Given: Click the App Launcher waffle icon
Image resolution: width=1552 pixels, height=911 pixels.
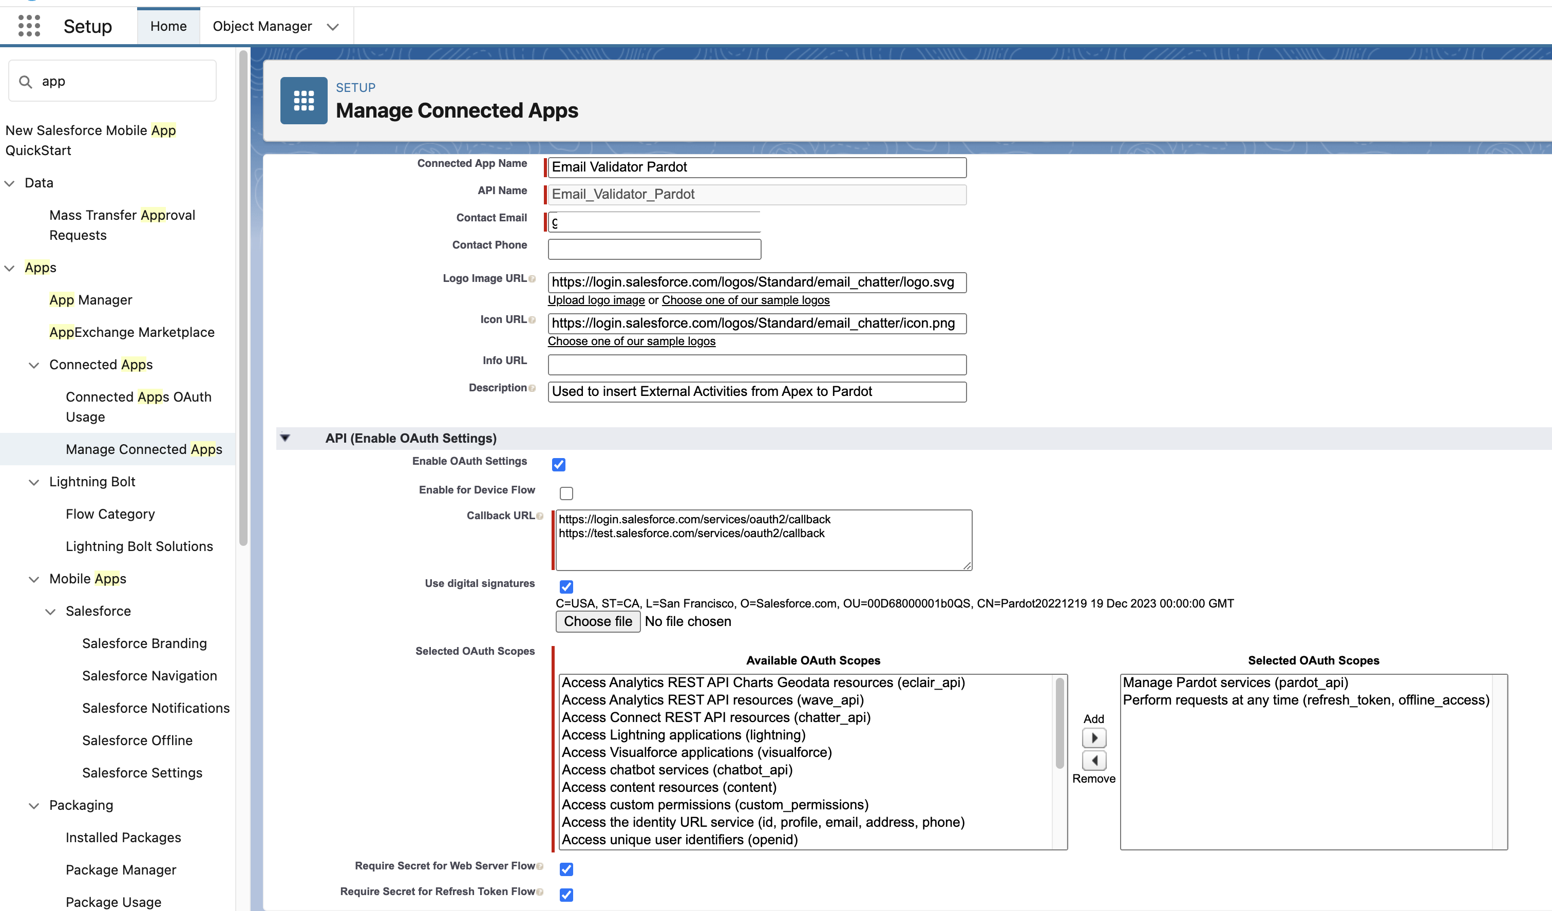Looking at the screenshot, I should [28, 26].
